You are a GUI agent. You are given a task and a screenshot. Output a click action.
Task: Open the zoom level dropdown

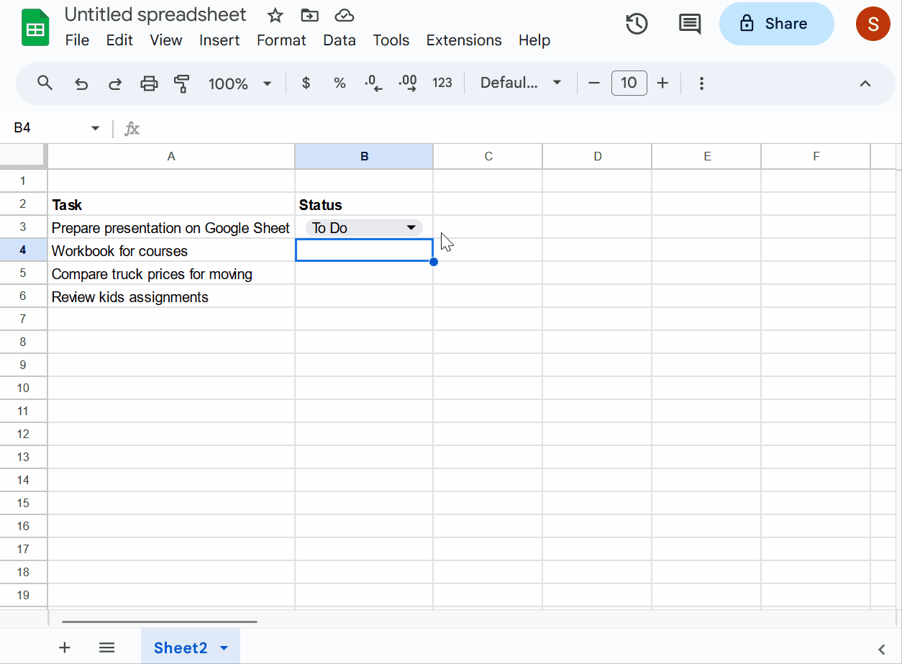click(x=240, y=83)
